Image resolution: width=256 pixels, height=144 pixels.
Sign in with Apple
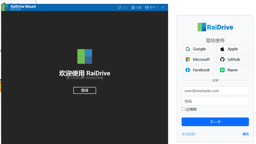click(x=232, y=49)
